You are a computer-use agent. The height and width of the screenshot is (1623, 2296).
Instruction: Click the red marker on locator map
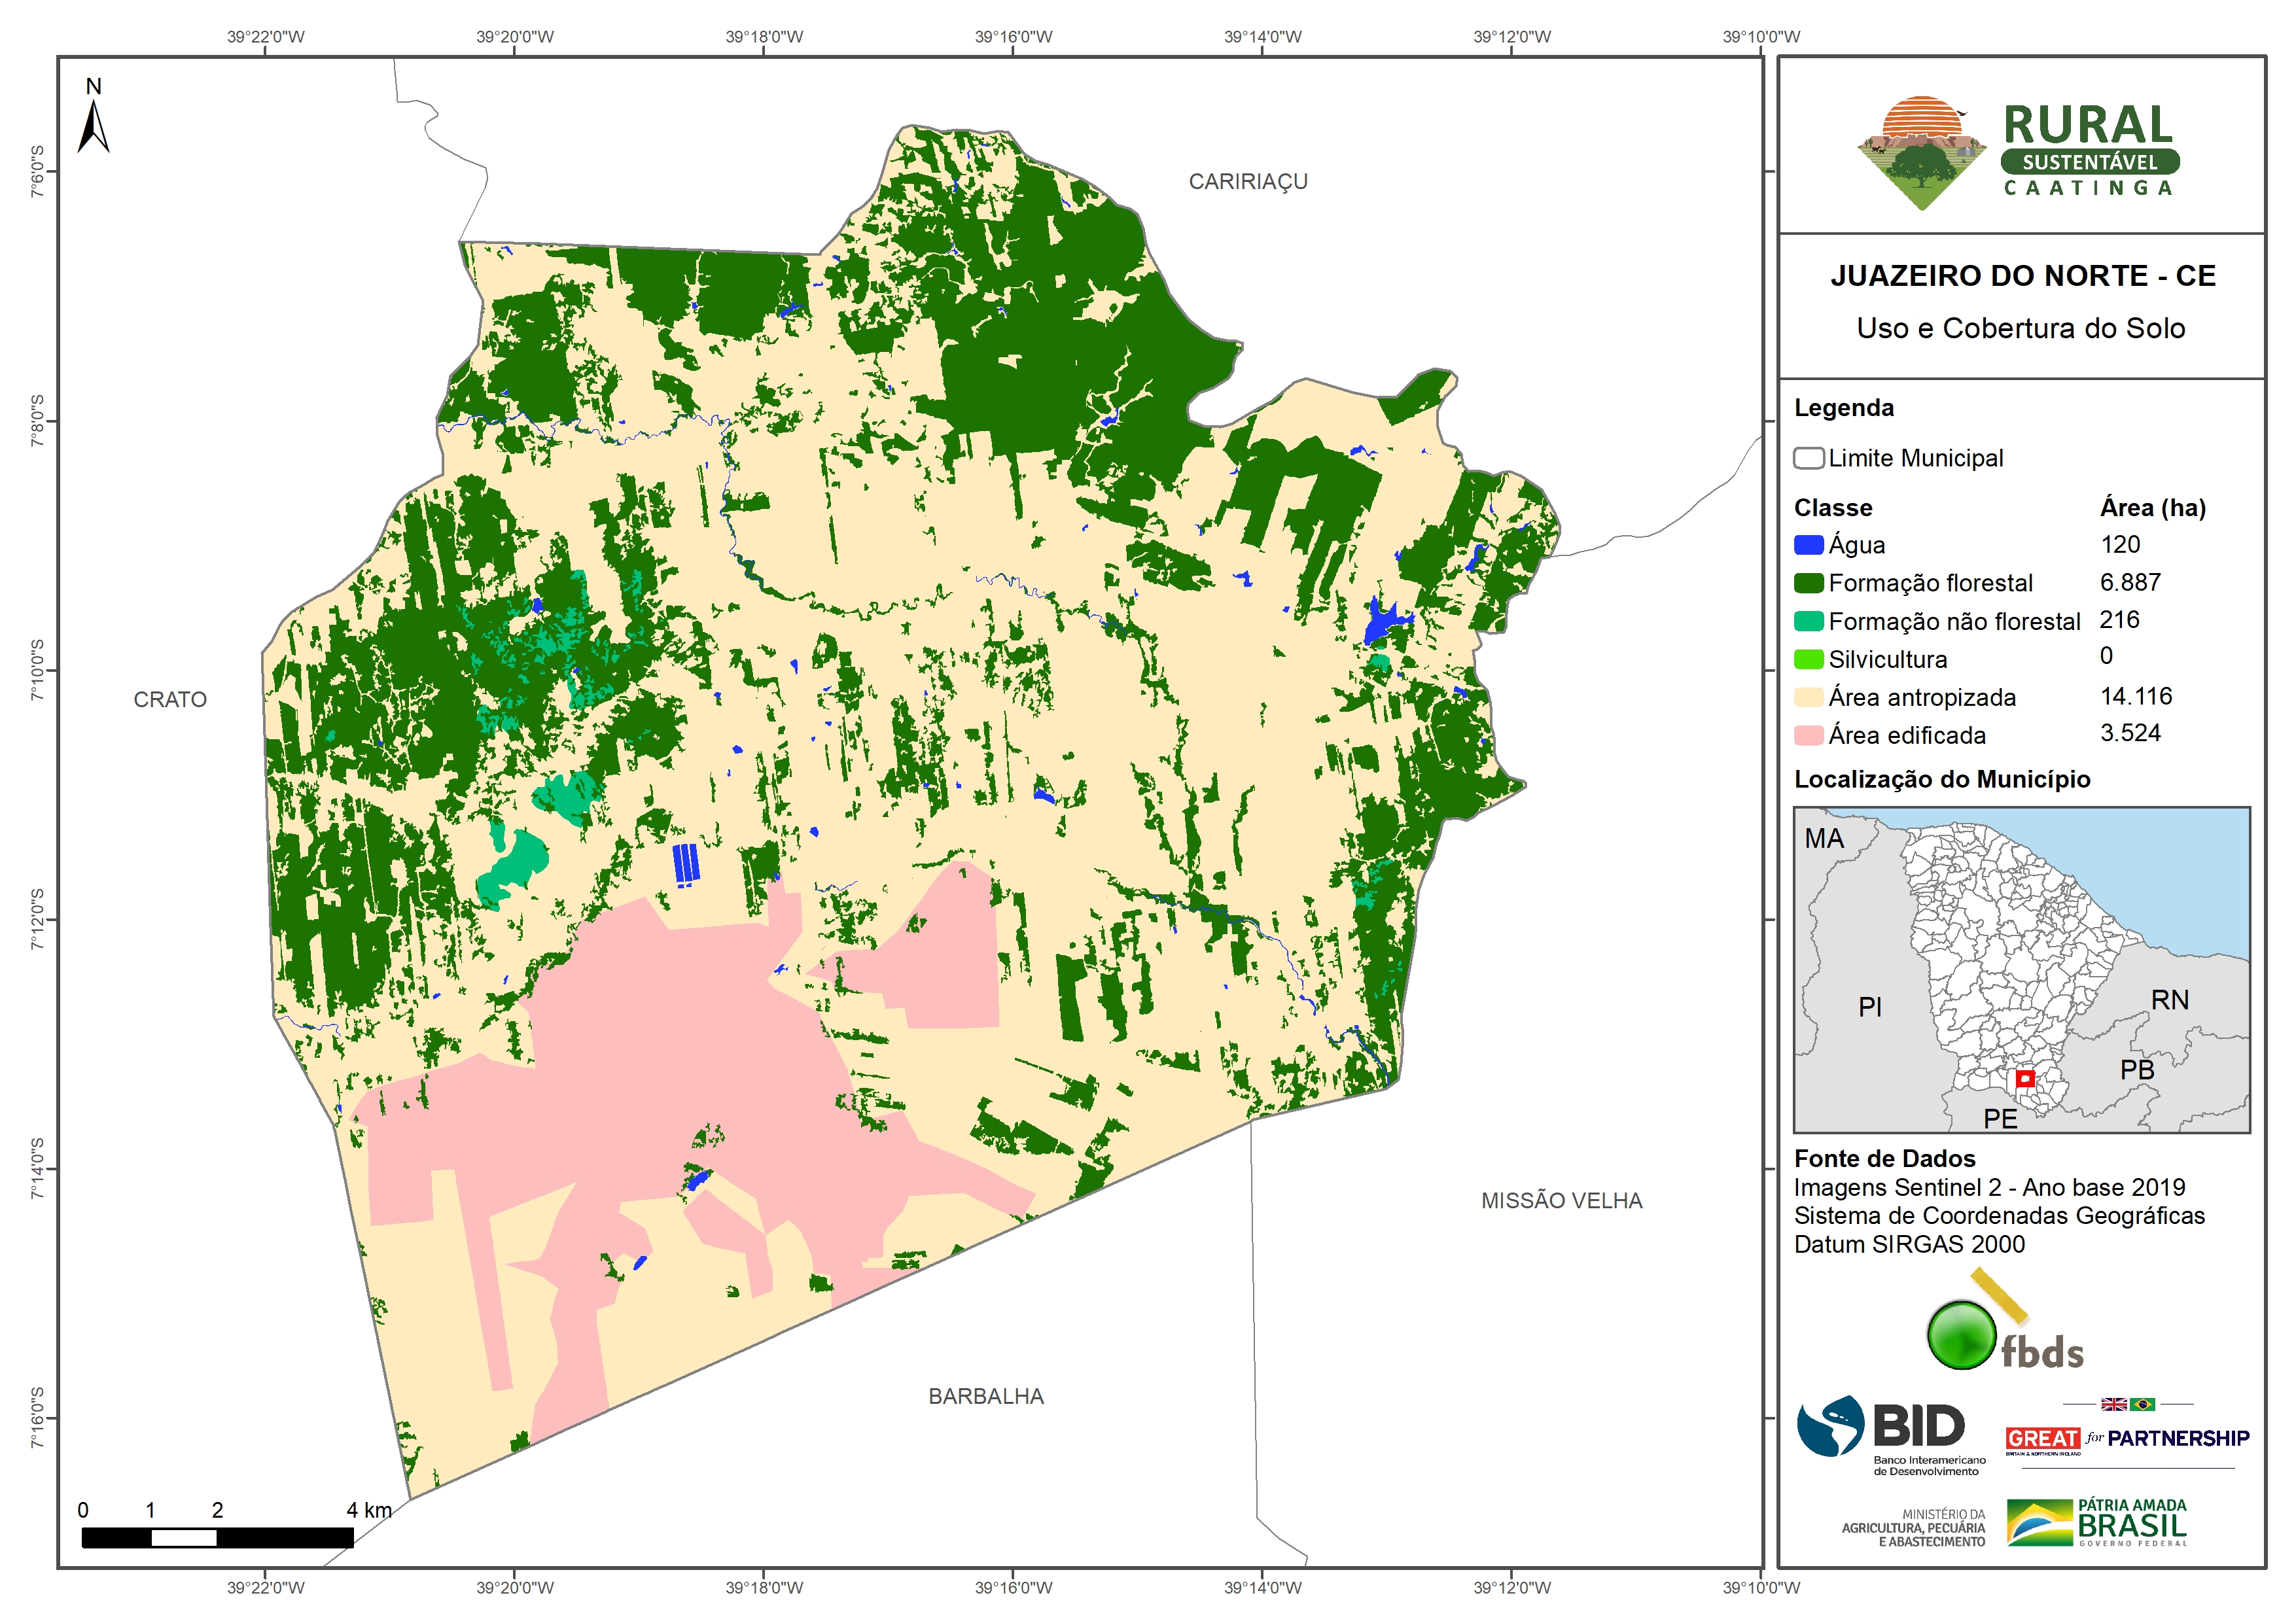2025,1078
